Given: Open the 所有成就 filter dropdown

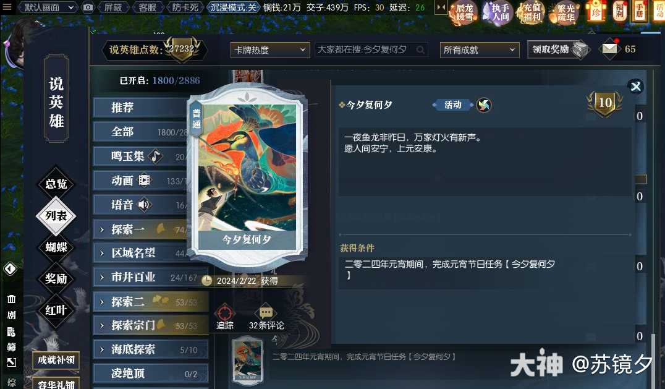Looking at the screenshot, I should (479, 50).
